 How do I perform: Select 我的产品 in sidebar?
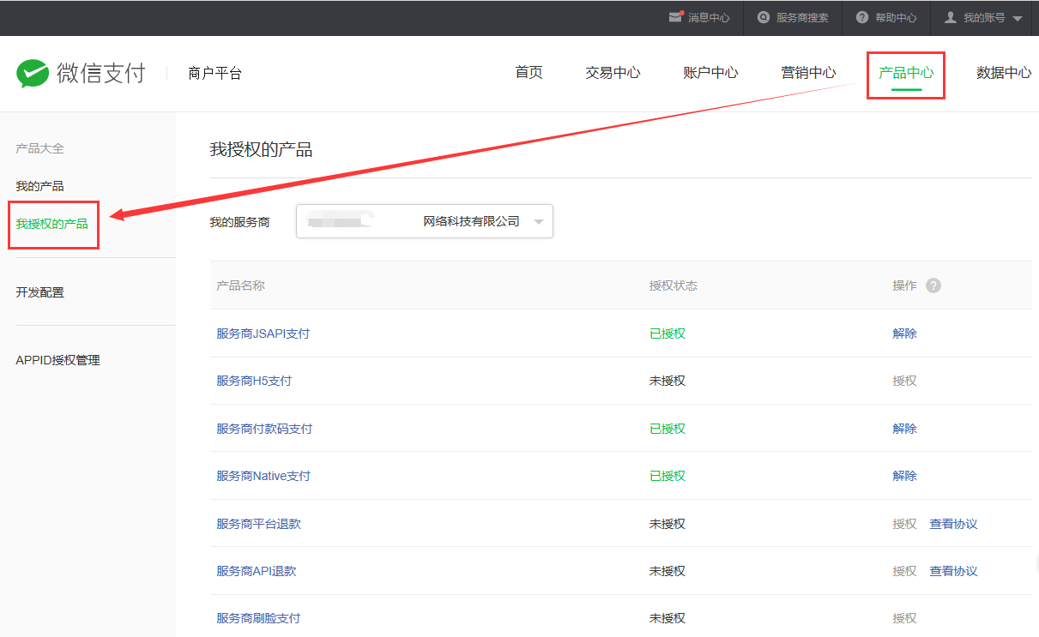click(39, 186)
